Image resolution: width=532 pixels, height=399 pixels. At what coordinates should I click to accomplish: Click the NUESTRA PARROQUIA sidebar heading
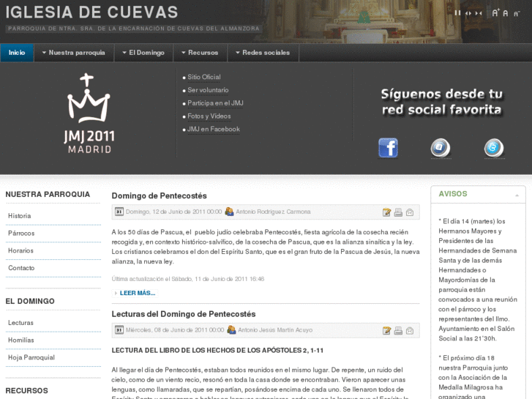click(x=48, y=195)
